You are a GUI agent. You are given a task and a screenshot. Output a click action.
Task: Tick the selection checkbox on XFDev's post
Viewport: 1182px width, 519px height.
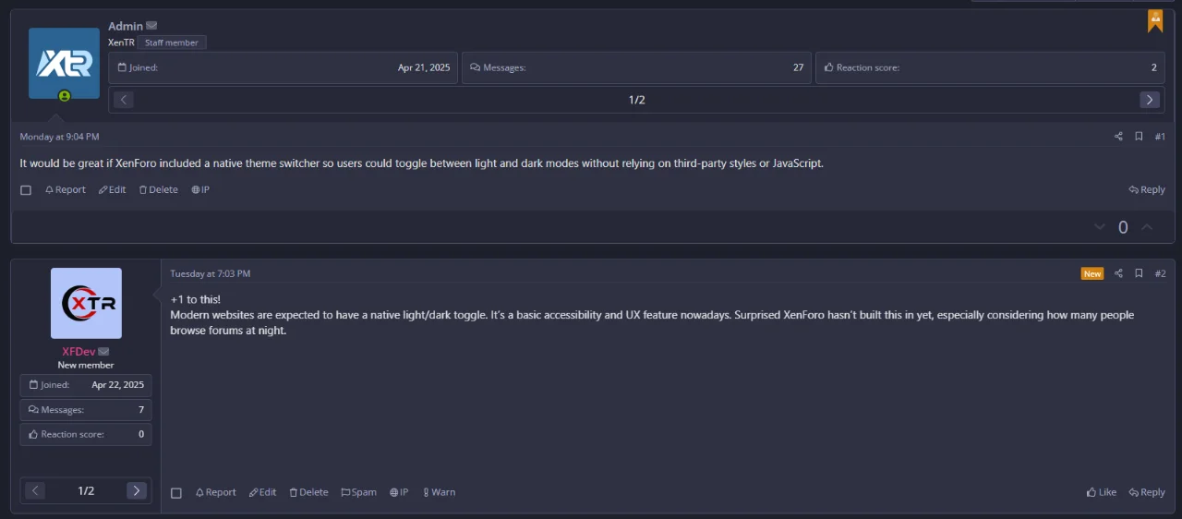(176, 493)
